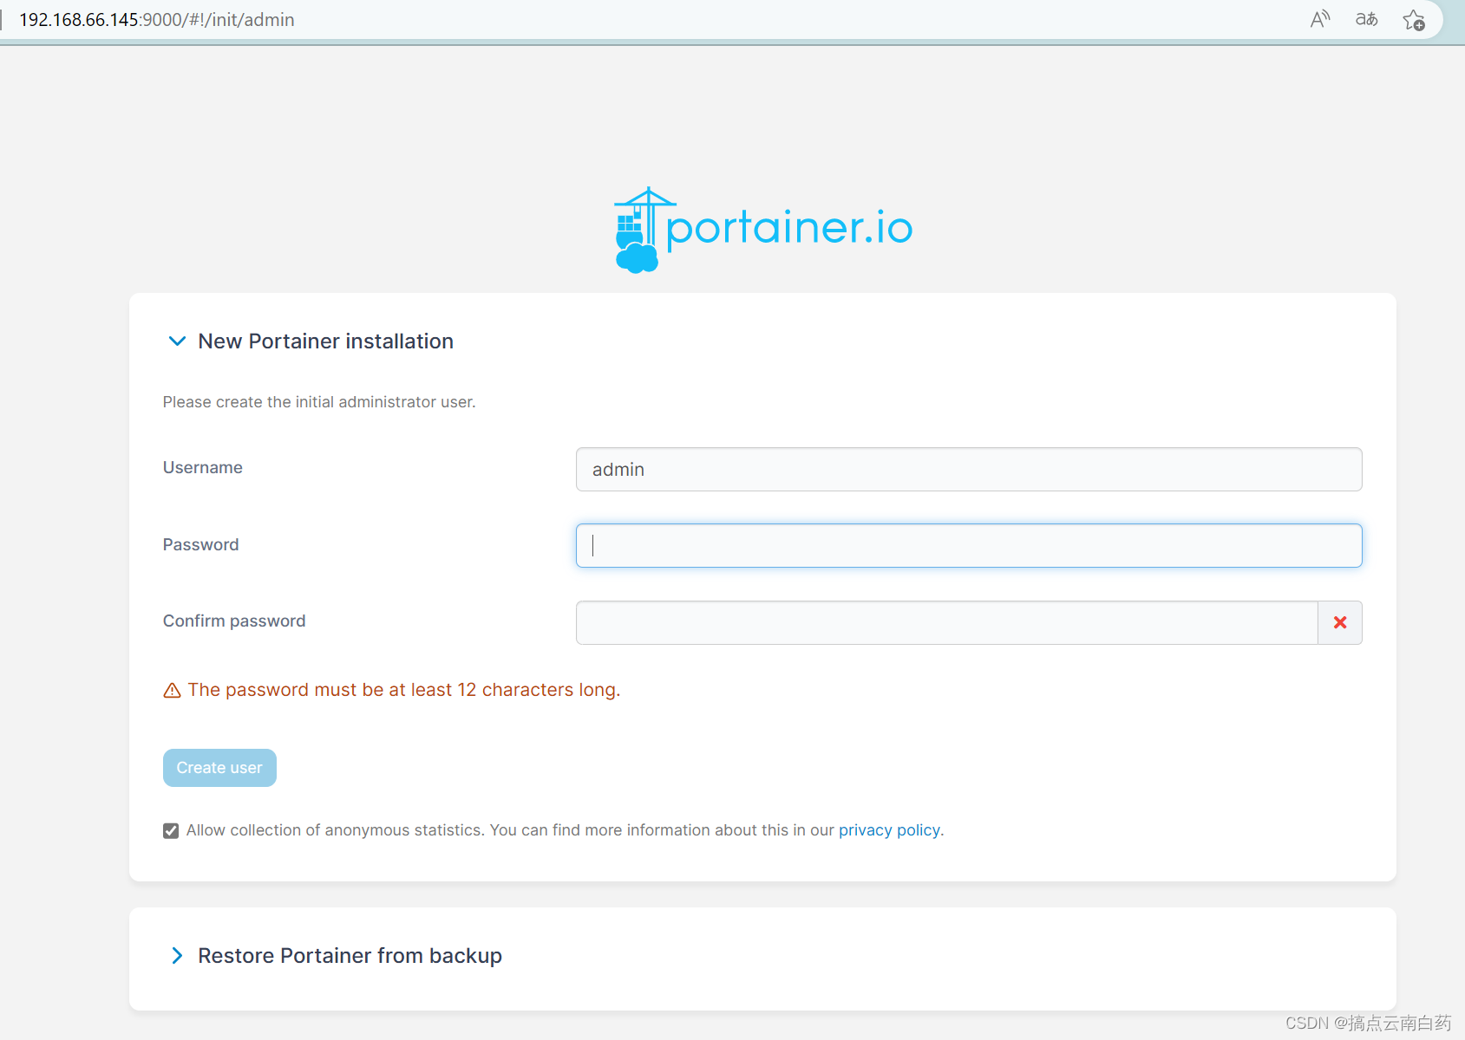1465x1040 pixels.
Task: Click the 12 characters password warning text
Action: (x=404, y=690)
